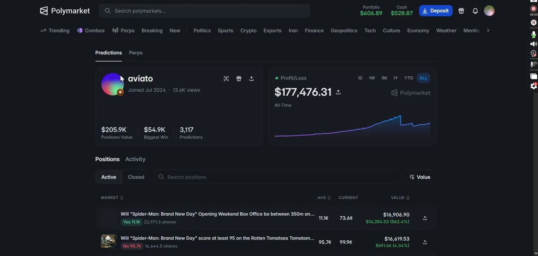Click the search polymarkets magnifier icon

tap(108, 11)
